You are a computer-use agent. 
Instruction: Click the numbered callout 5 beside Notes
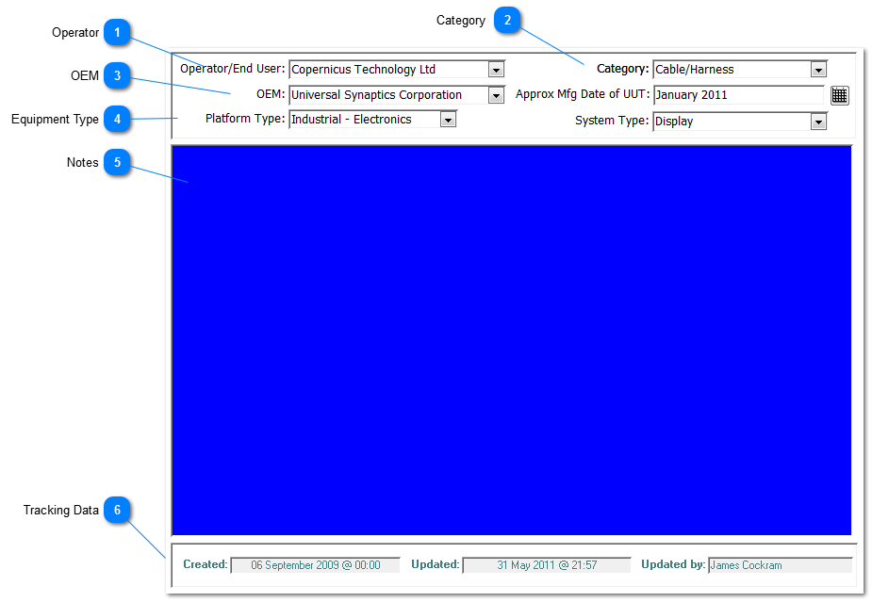[117, 163]
